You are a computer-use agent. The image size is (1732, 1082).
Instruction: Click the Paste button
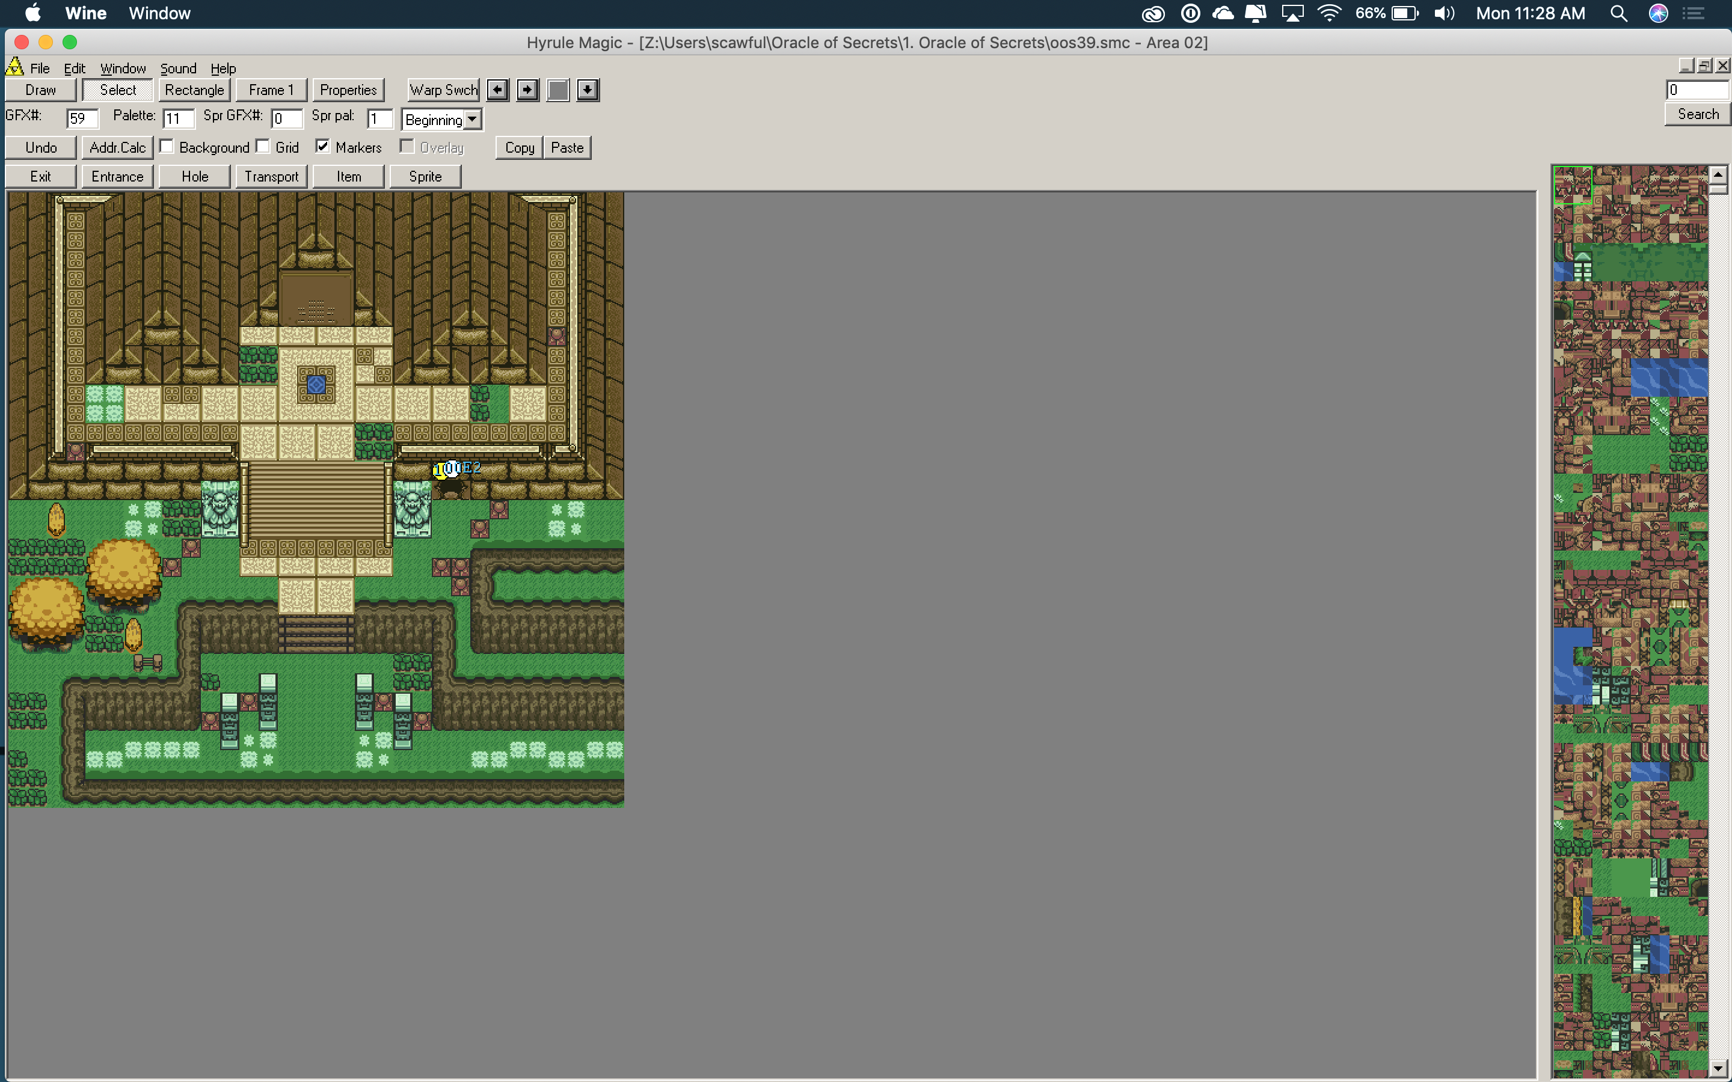coord(568,147)
